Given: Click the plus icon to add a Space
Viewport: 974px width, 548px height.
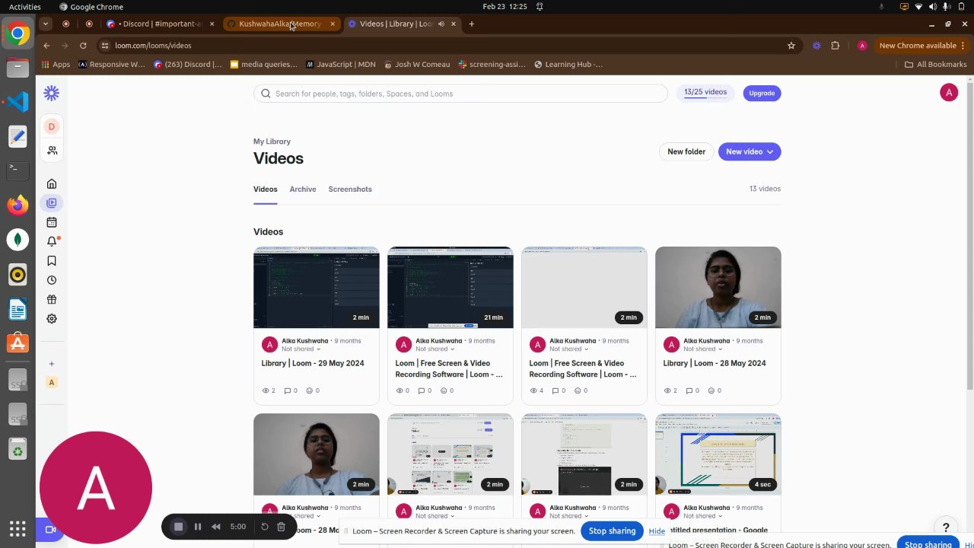Looking at the screenshot, I should tap(52, 364).
